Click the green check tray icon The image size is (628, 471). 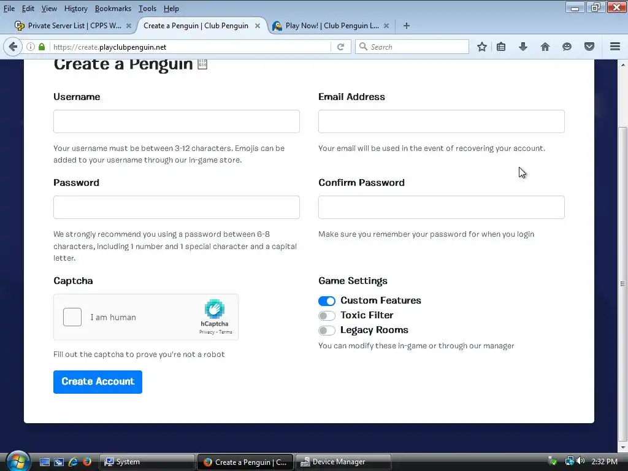click(553, 461)
